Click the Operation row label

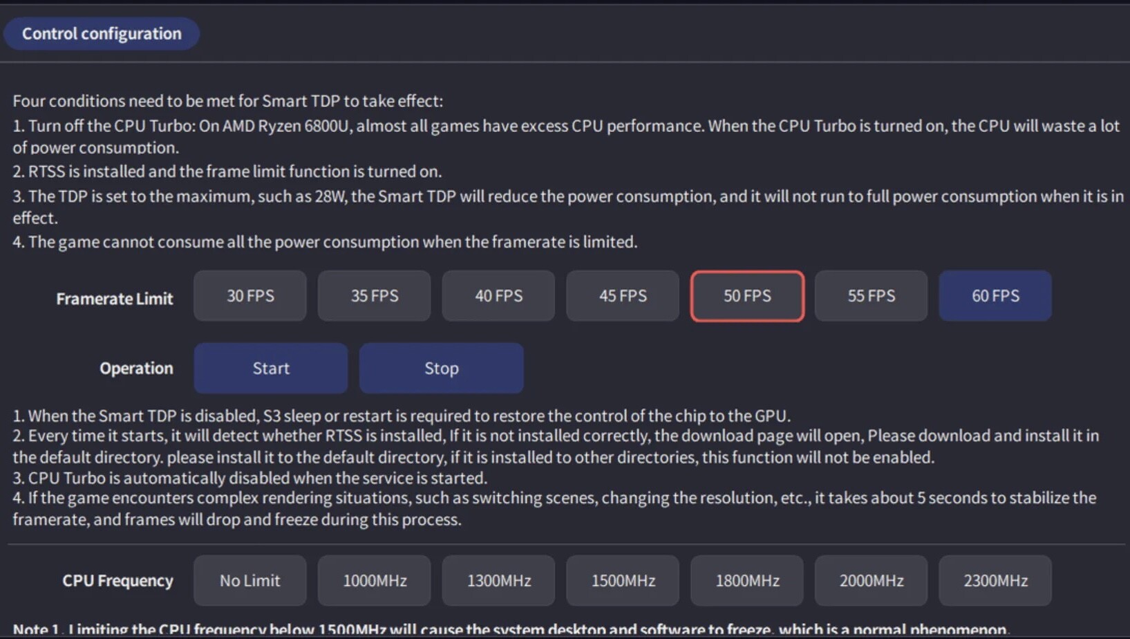click(x=136, y=369)
